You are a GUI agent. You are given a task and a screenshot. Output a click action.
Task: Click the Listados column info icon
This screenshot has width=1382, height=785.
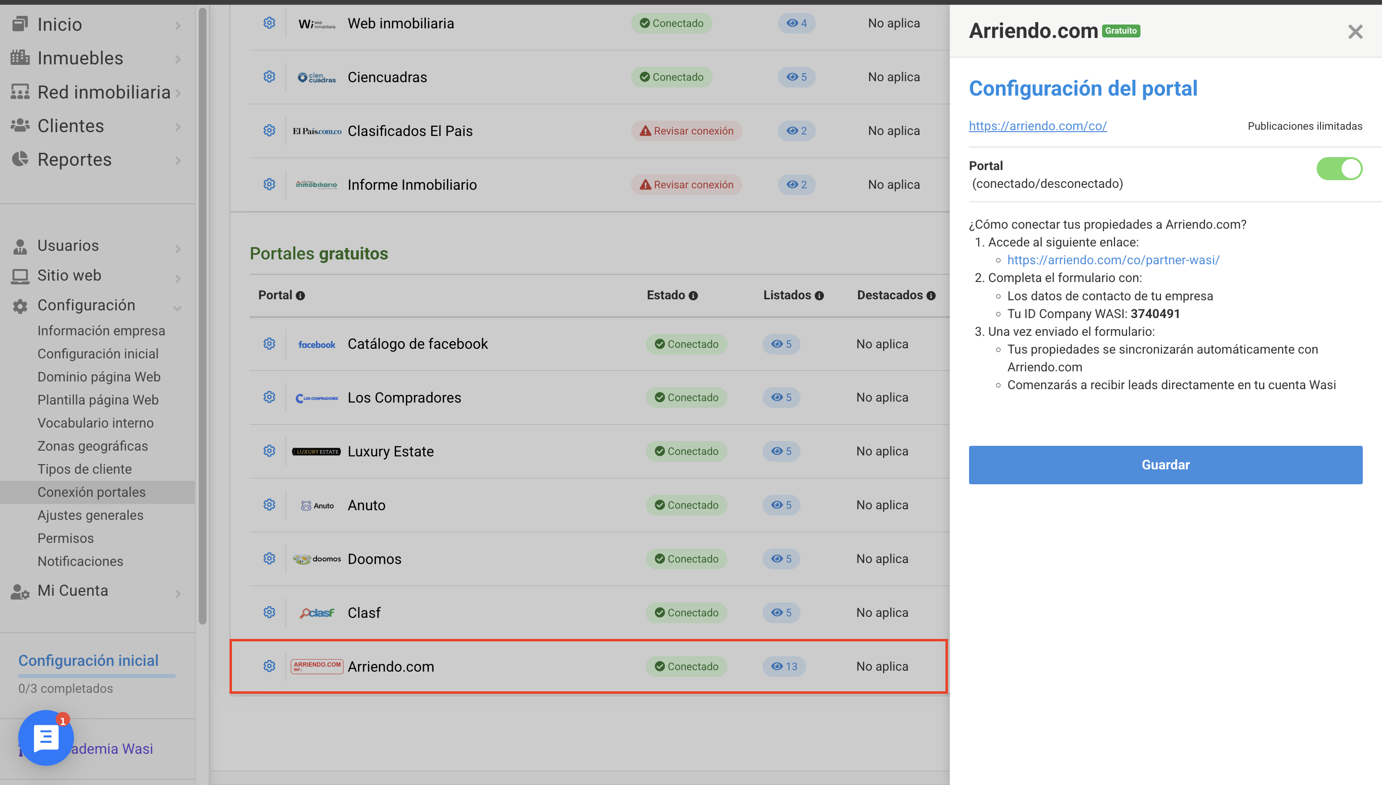(x=820, y=295)
